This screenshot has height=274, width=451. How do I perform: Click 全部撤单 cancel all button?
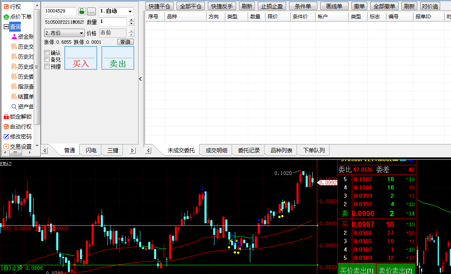coord(384,6)
